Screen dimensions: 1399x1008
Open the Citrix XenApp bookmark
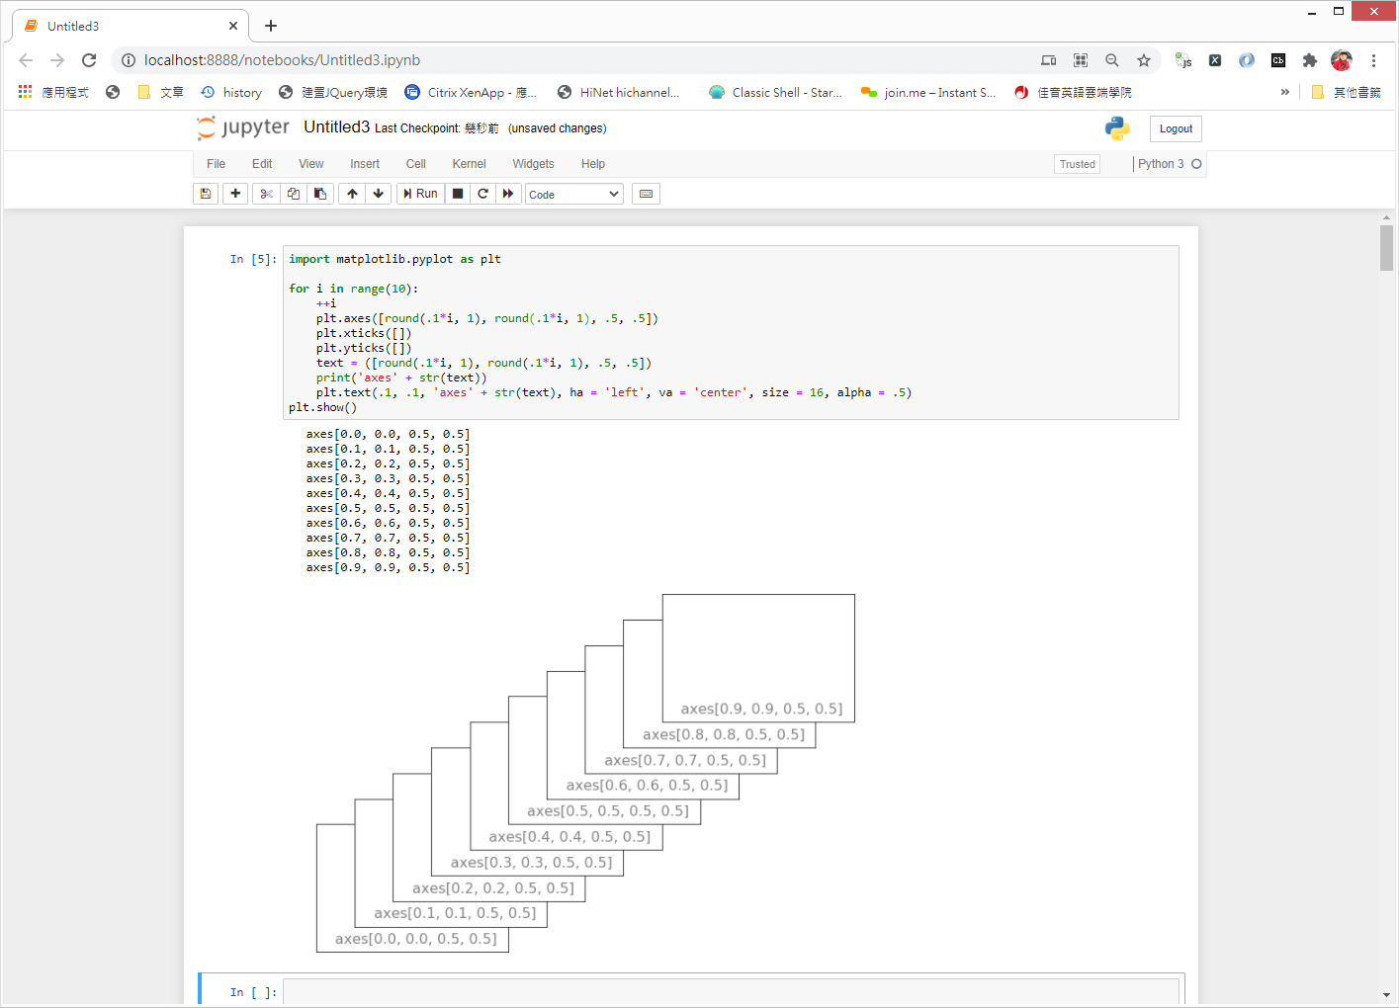coord(471,92)
